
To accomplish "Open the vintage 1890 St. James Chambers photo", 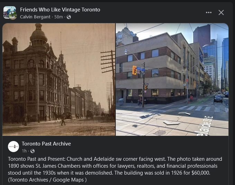I will (x=59, y=79).
